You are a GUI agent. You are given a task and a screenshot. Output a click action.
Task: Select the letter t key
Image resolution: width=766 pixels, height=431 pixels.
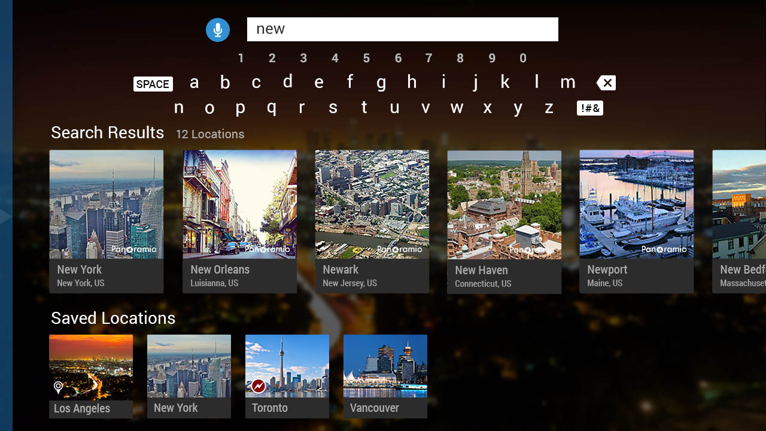364,107
